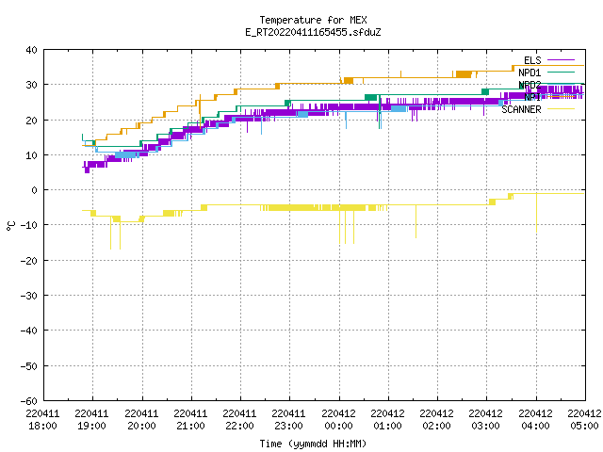603x452 pixels.
Task: Click the NPD1 legend label
Action: click(530, 73)
